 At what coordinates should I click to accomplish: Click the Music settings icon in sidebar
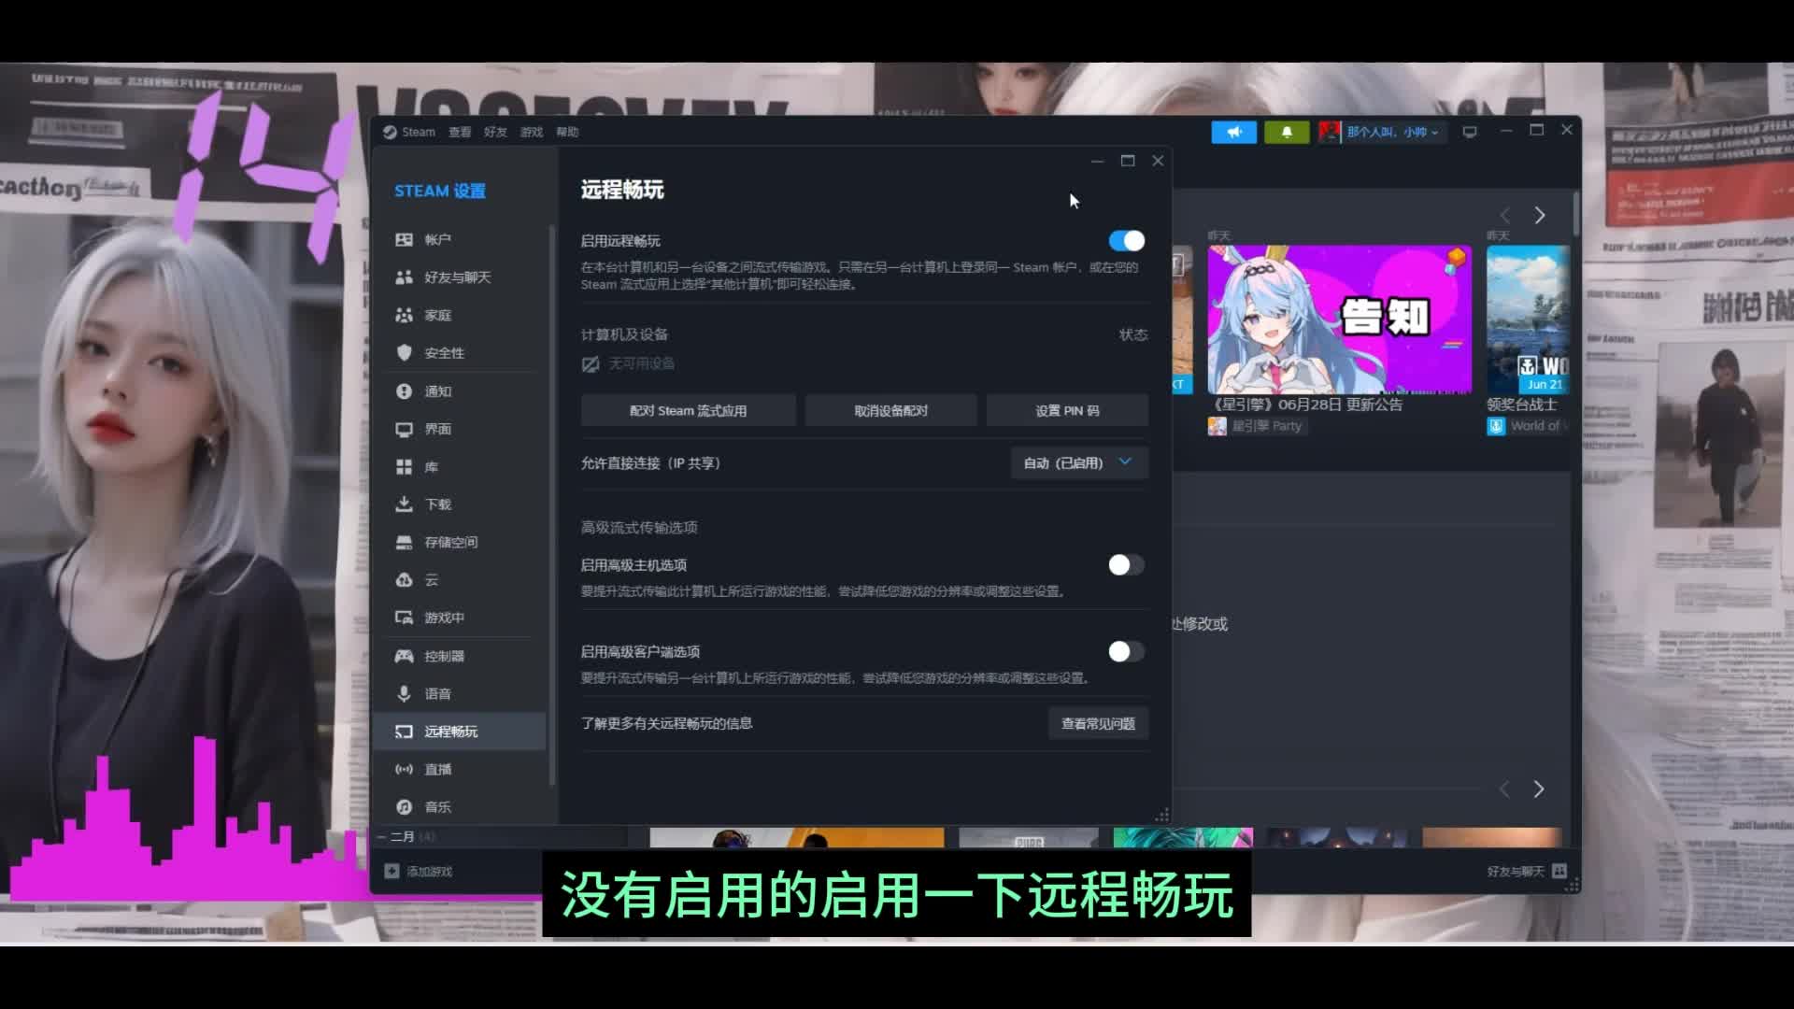click(404, 807)
